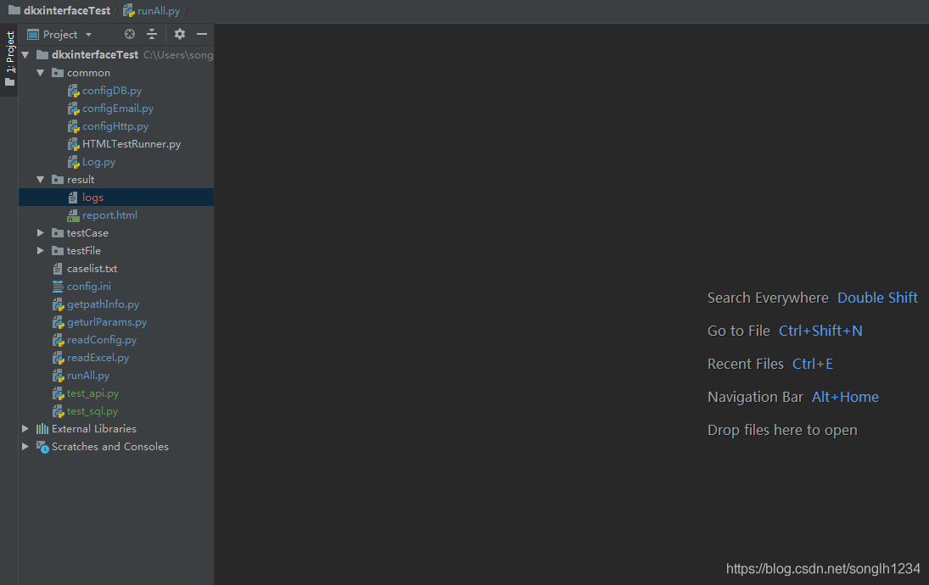929x585 pixels.
Task: Open the Project panel settings gear icon
Action: pos(179,34)
